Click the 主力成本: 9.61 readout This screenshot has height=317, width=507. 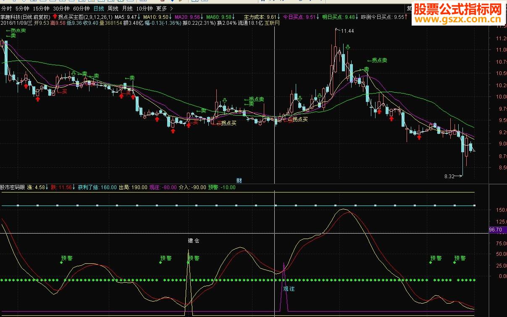point(260,17)
